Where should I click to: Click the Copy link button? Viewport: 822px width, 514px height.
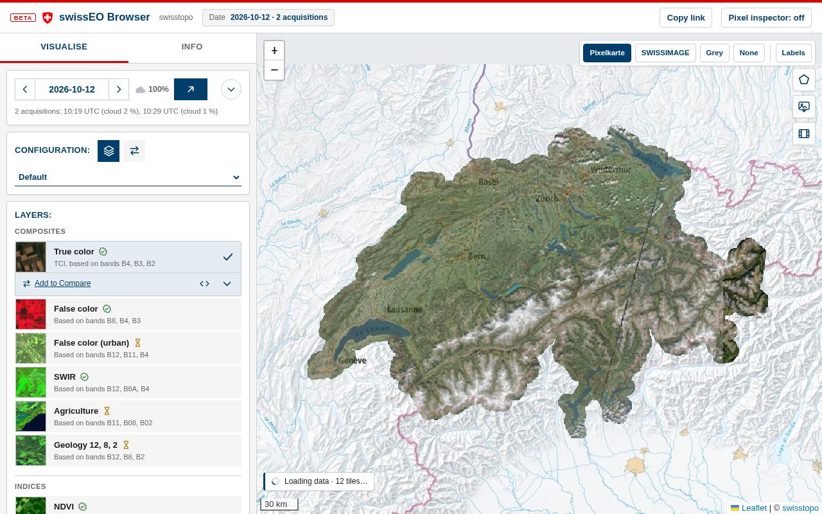pyautogui.click(x=686, y=18)
